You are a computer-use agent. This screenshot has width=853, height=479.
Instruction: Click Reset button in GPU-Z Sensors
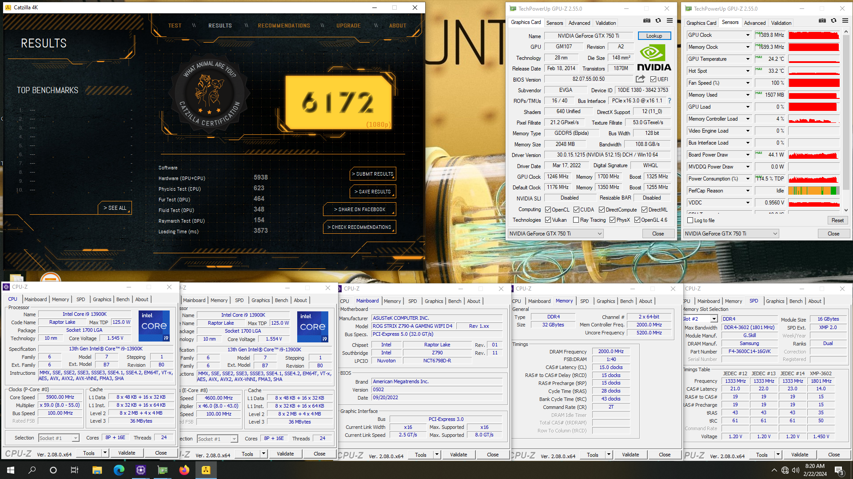point(837,220)
